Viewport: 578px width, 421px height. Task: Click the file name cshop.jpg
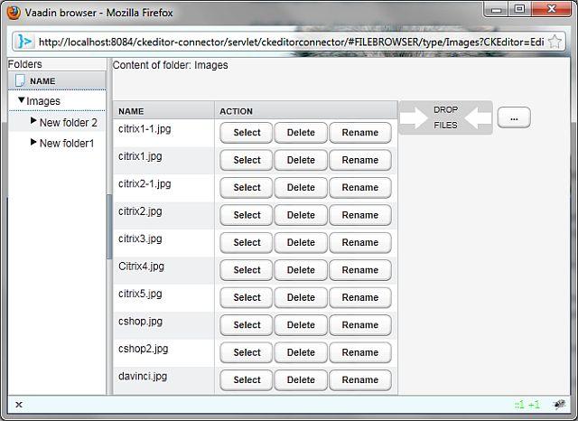[x=140, y=322]
